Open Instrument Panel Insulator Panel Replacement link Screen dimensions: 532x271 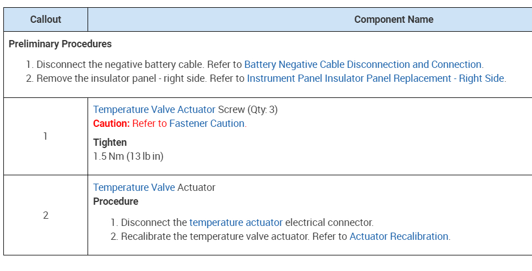click(375, 78)
